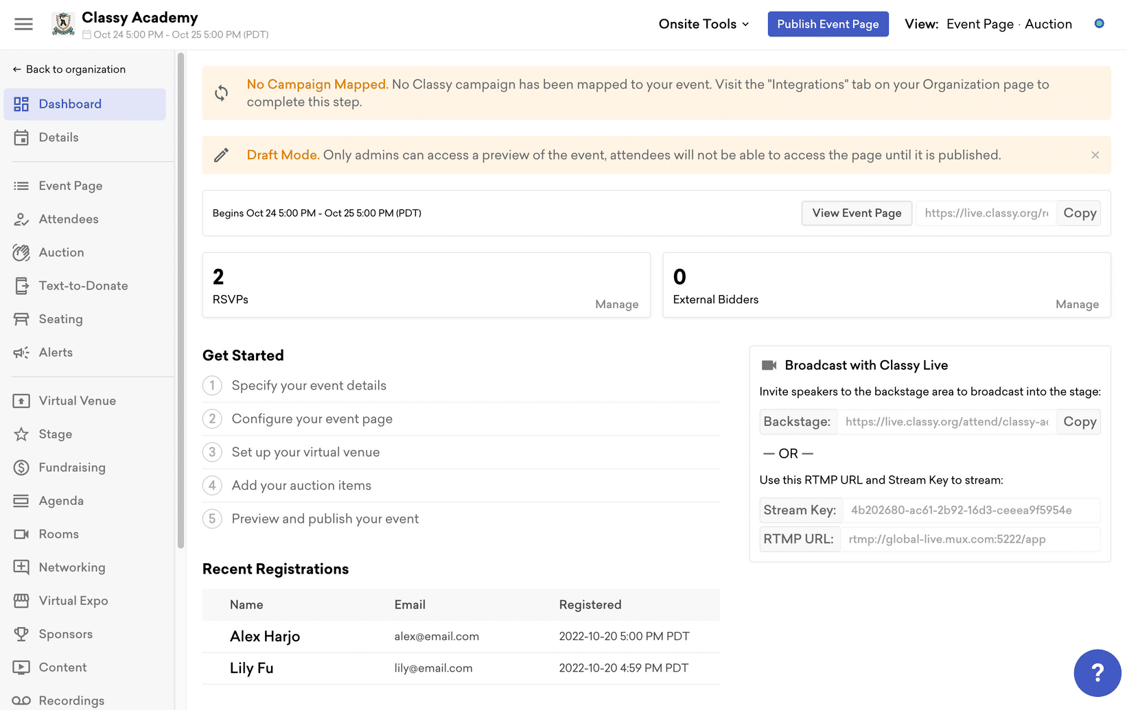Dismiss the Draft Mode banner
The height and width of the screenshot is (710, 1127).
click(1095, 155)
